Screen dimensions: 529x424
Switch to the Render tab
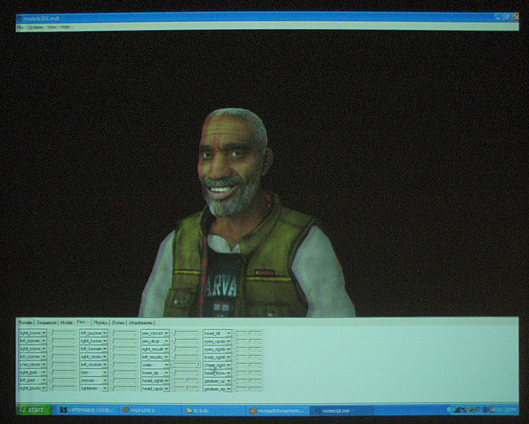(x=25, y=323)
